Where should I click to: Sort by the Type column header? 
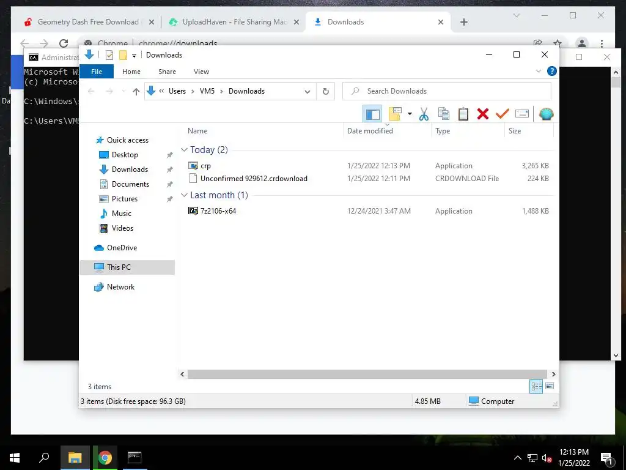point(443,131)
